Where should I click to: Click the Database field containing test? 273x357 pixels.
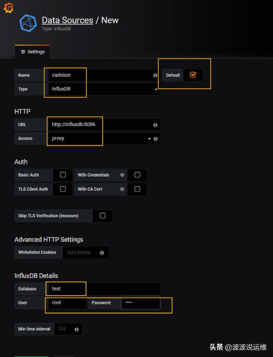point(105,289)
